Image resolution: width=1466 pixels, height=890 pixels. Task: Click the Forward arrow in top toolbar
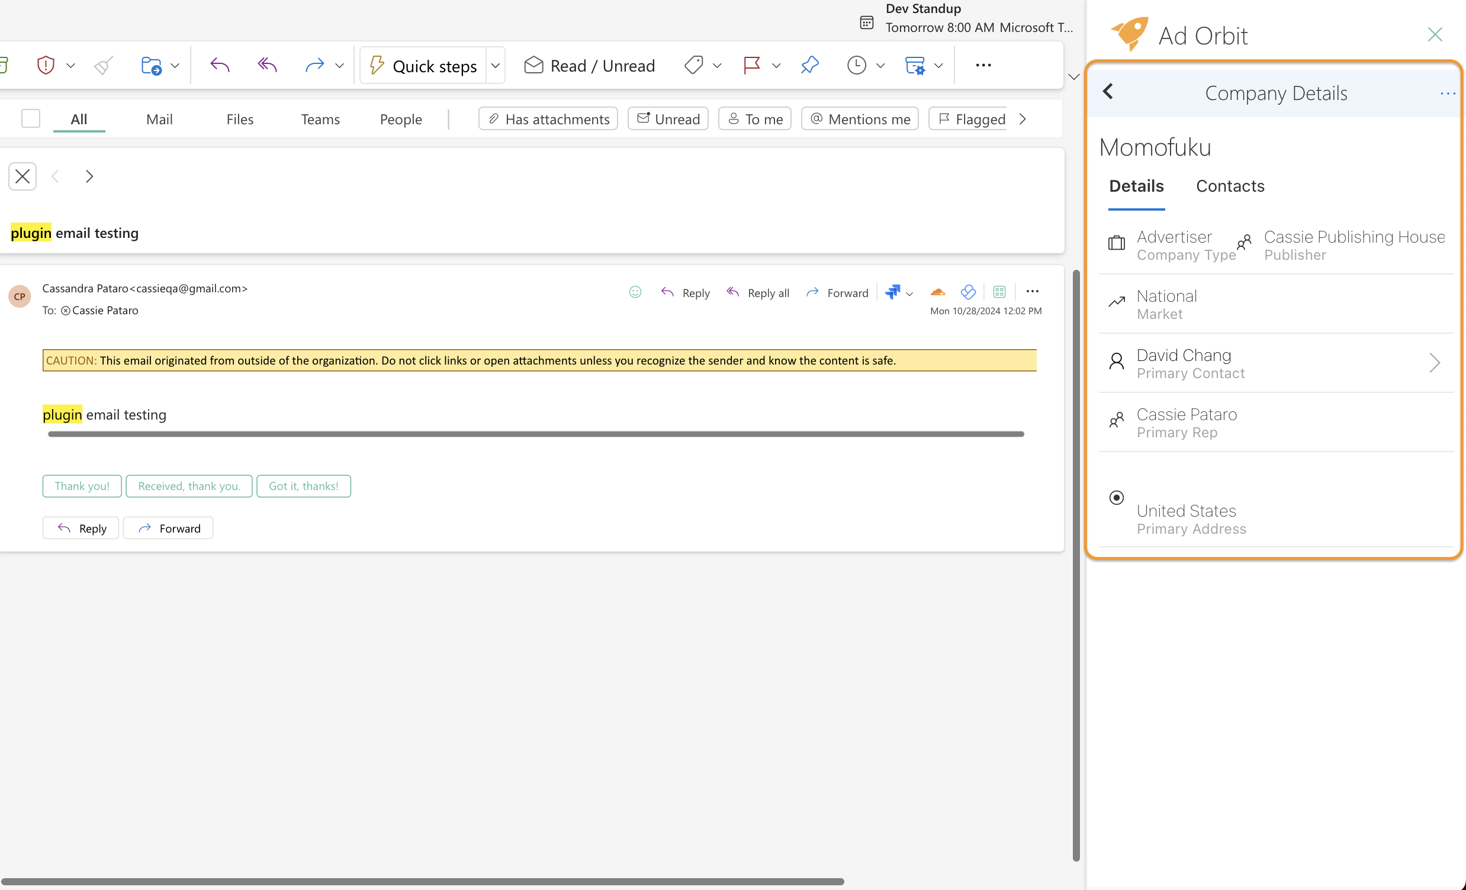315,65
